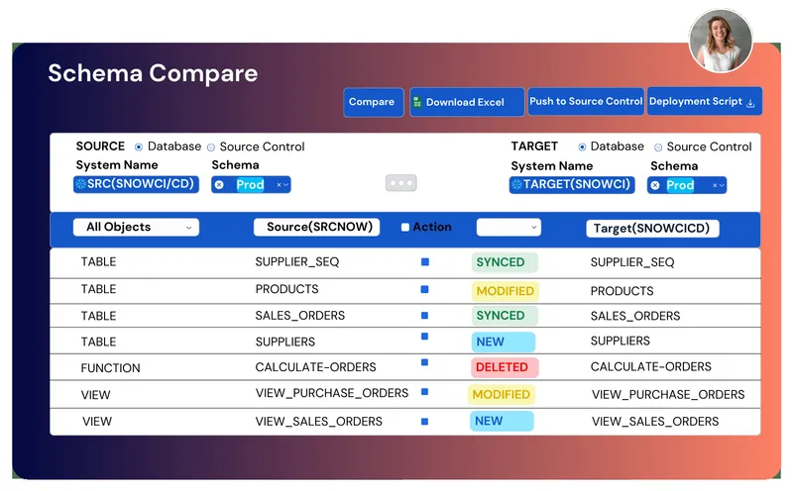Image resolution: width=793 pixels, height=491 pixels.
Task: Remove Prod tag in source Schema
Action: point(219,185)
